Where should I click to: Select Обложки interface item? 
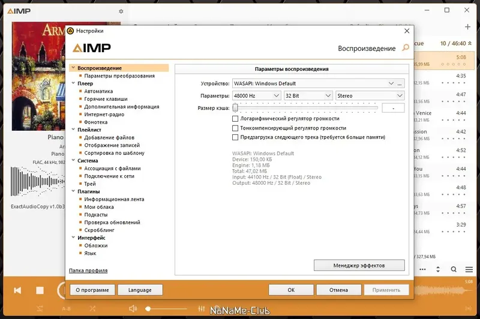point(96,246)
